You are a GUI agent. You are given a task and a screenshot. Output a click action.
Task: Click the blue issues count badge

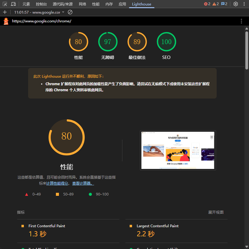click(224, 4)
